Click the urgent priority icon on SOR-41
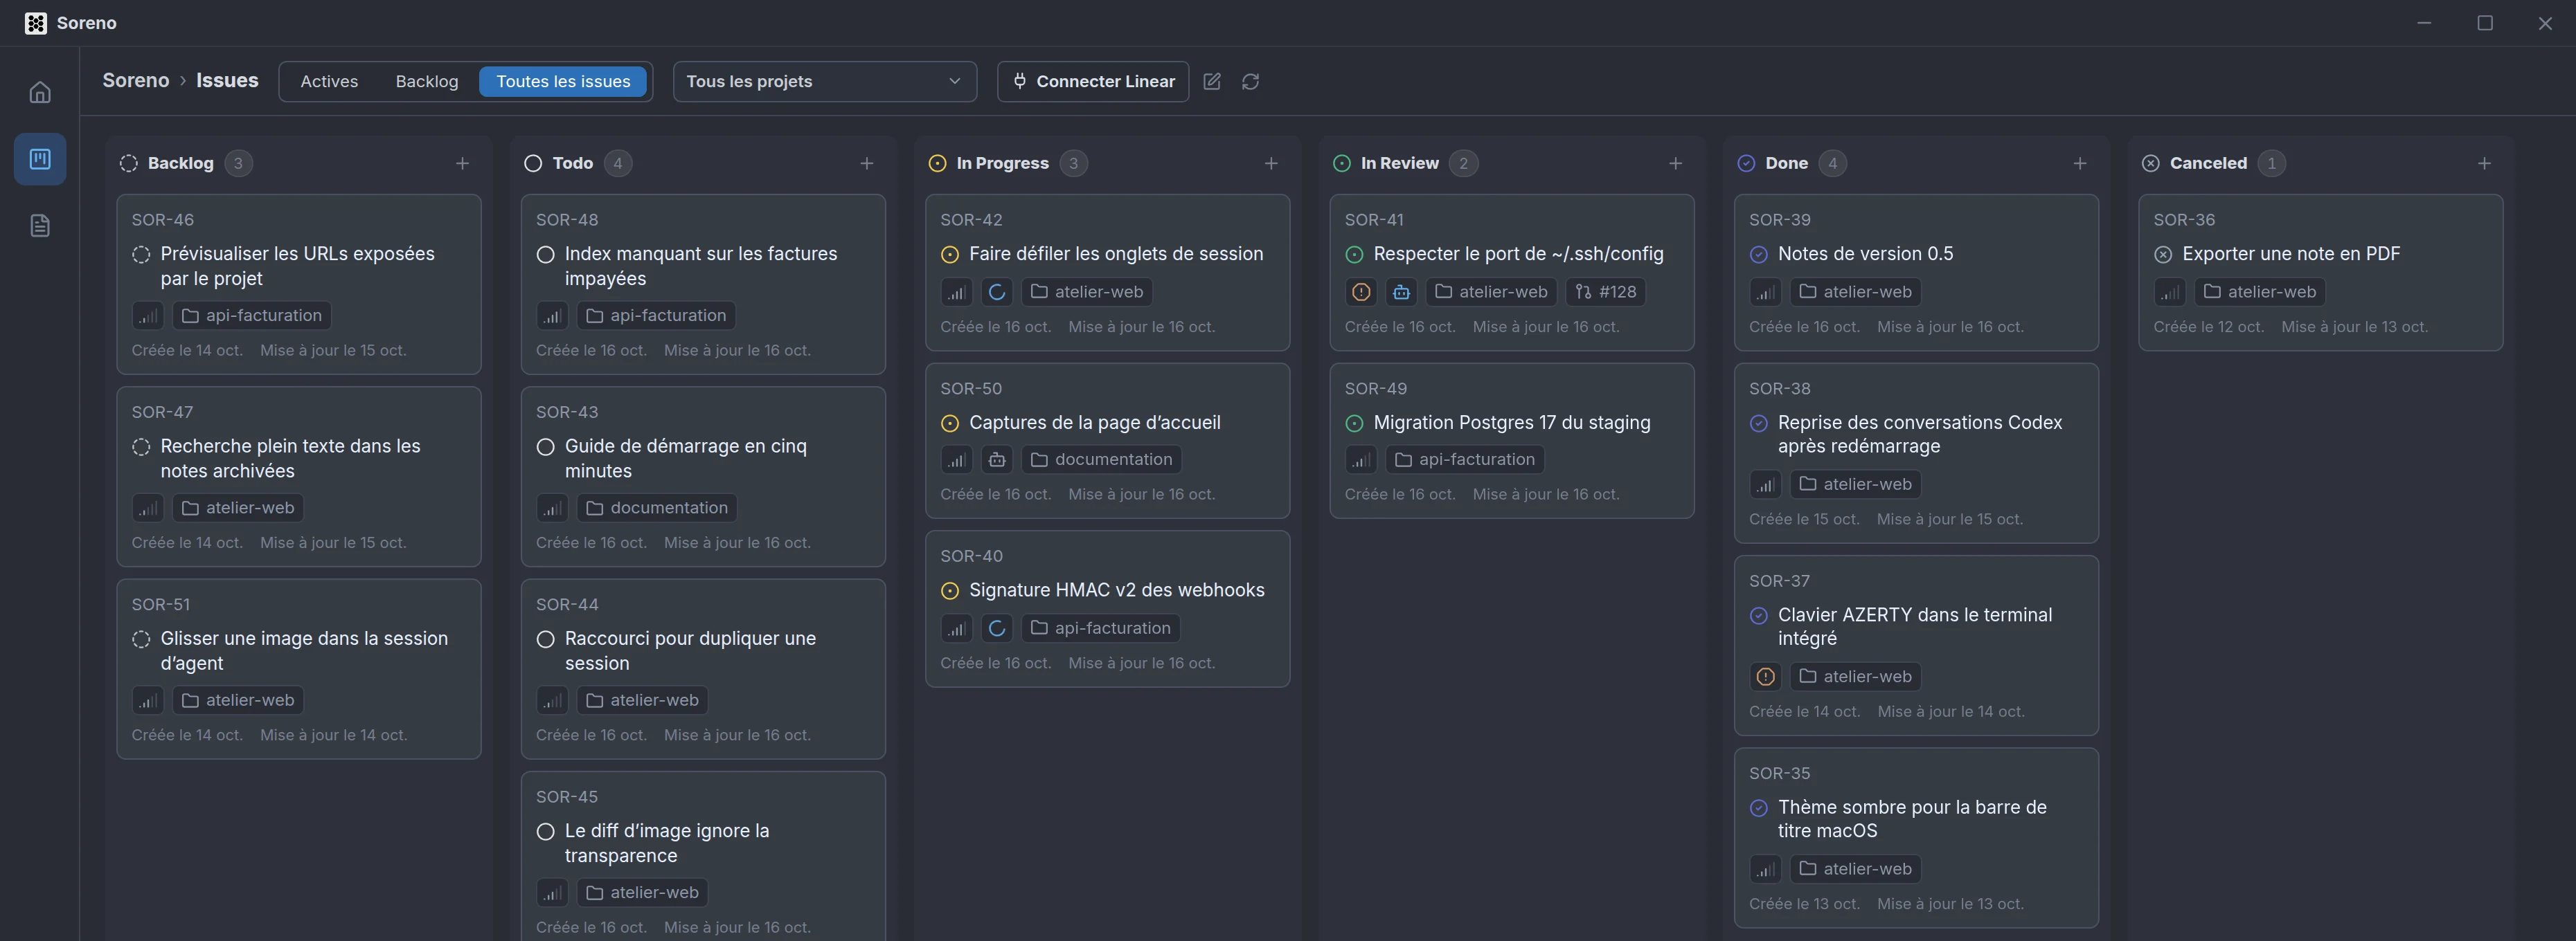 tap(1361, 292)
